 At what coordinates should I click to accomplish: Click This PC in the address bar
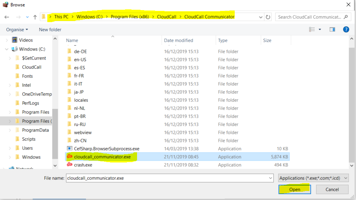[61, 17]
